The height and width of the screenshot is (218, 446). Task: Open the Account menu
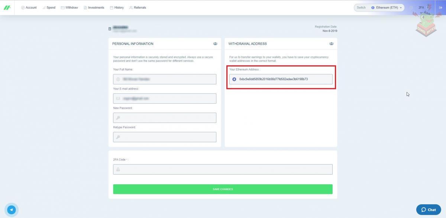(29, 7)
